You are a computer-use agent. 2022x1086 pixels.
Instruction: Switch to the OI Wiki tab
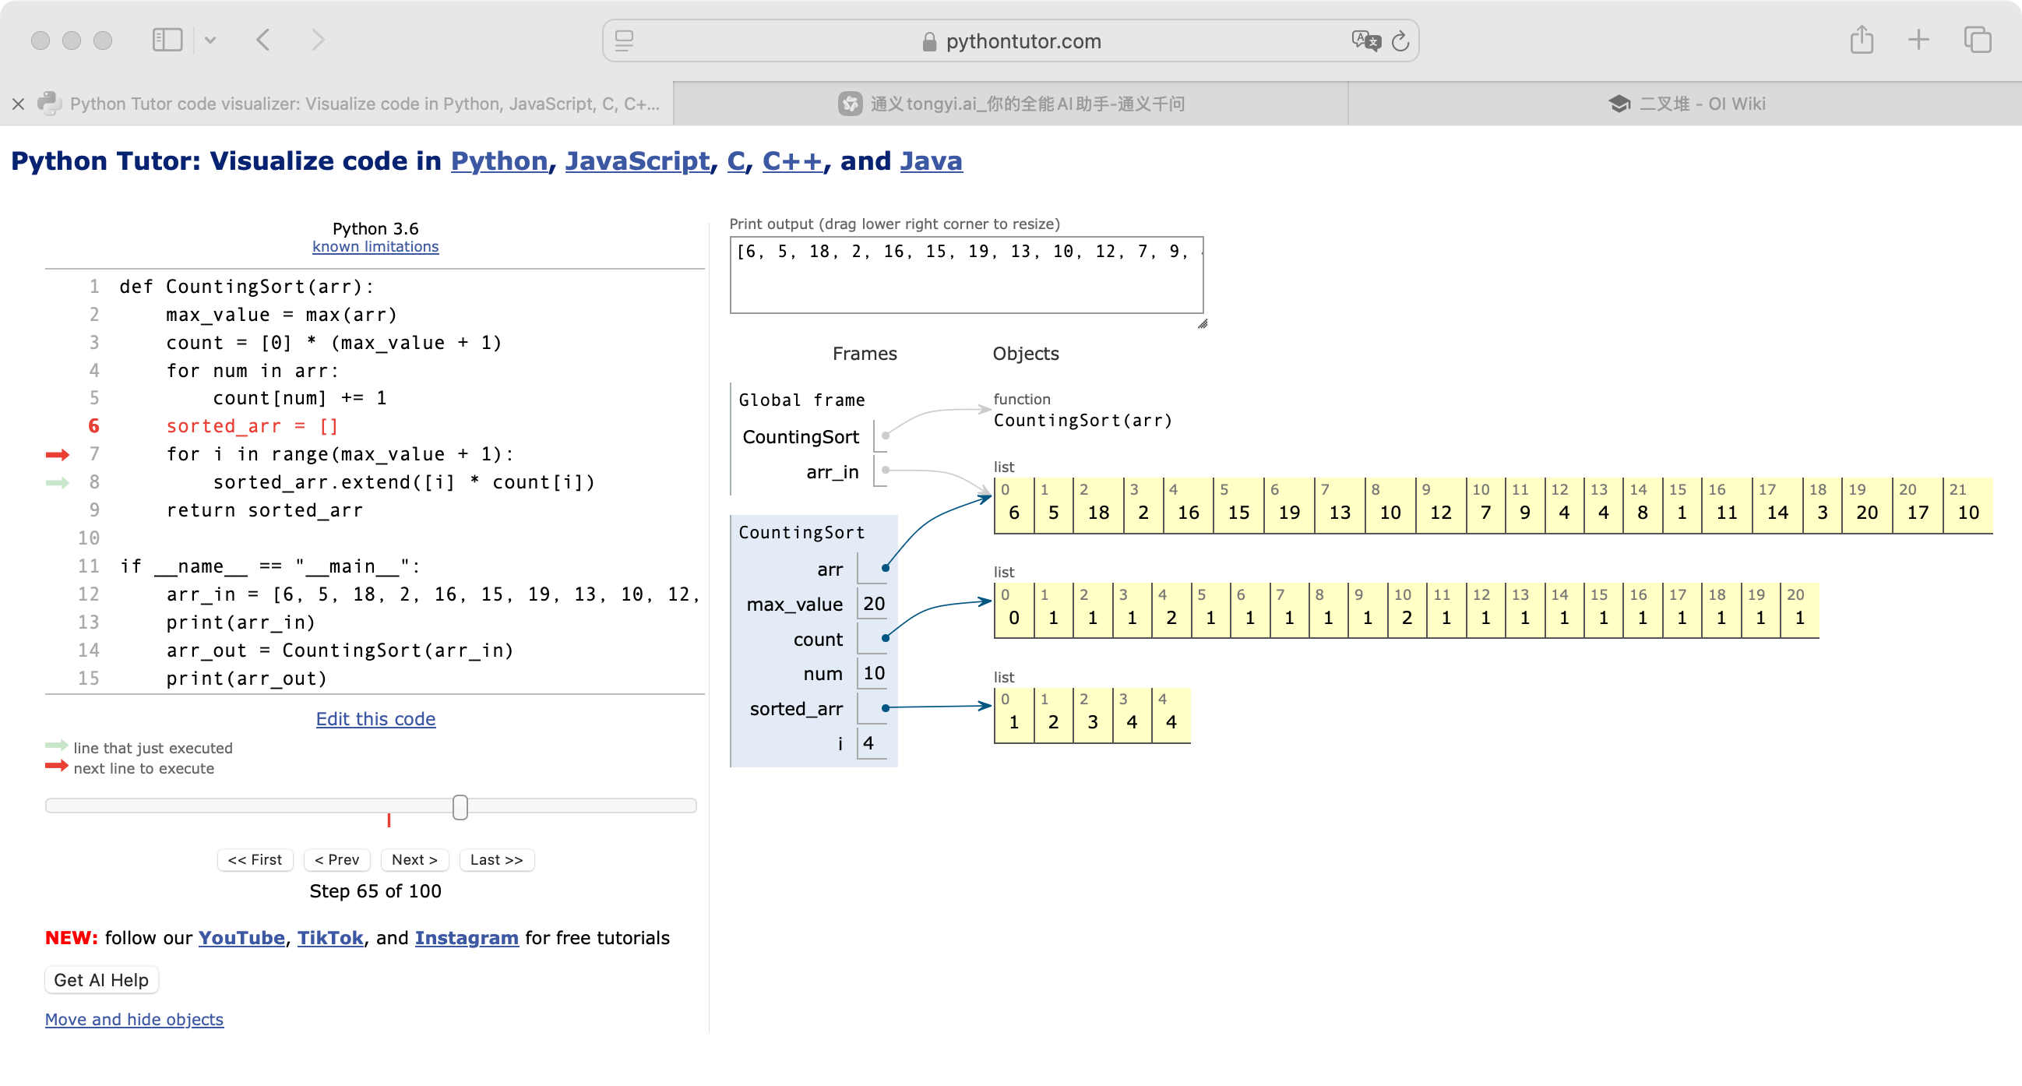(1686, 104)
